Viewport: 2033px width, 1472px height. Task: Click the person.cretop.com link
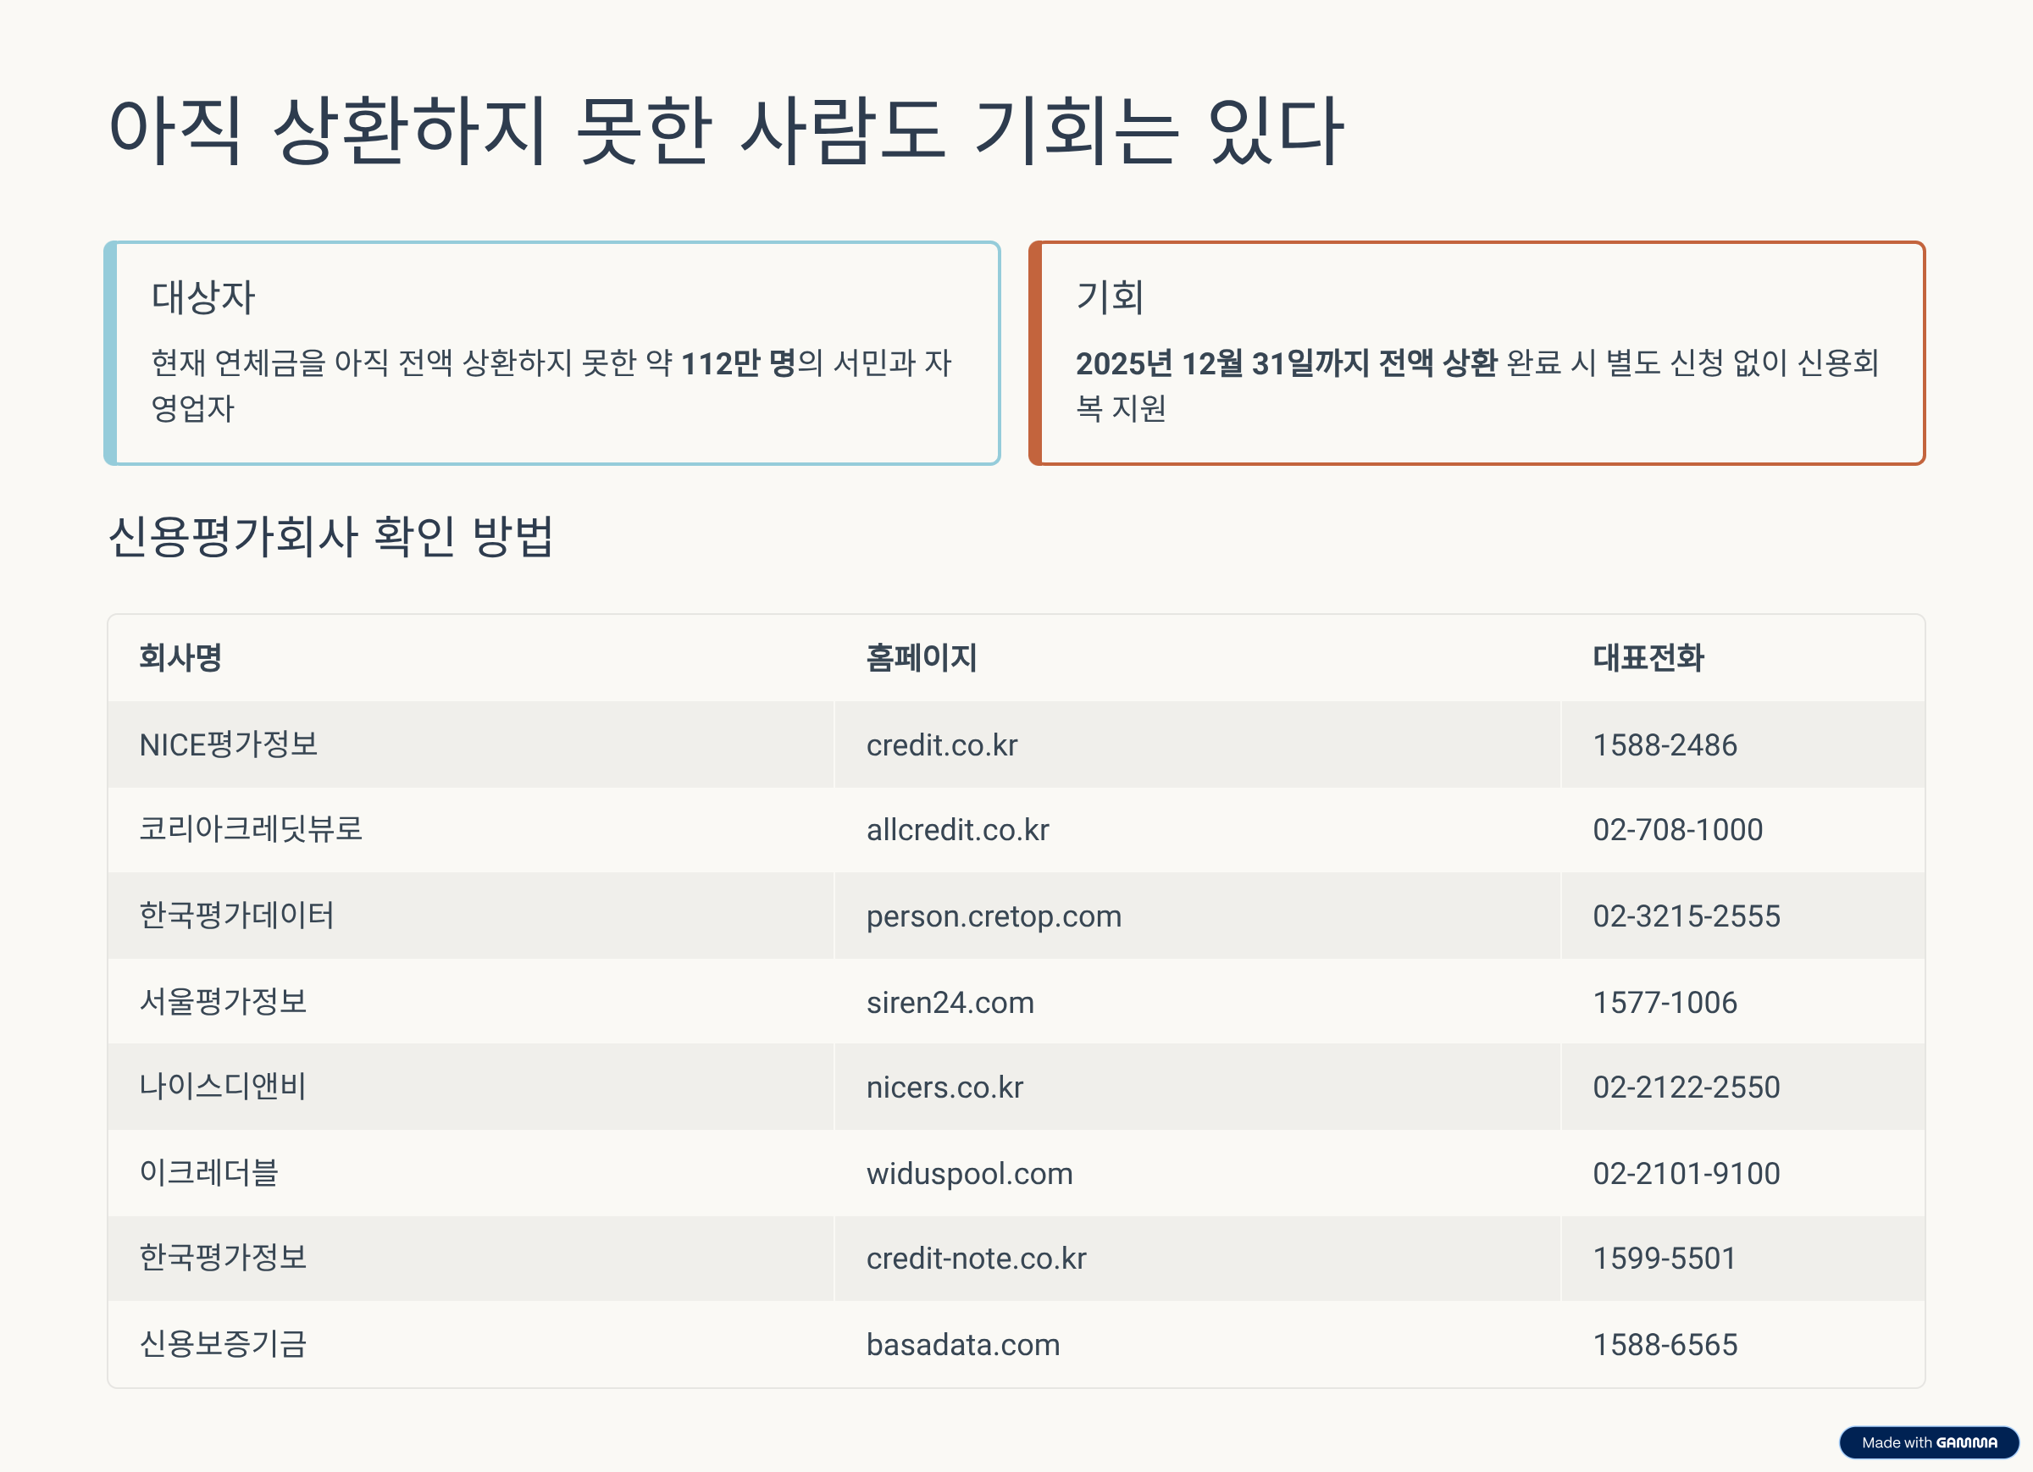993,916
